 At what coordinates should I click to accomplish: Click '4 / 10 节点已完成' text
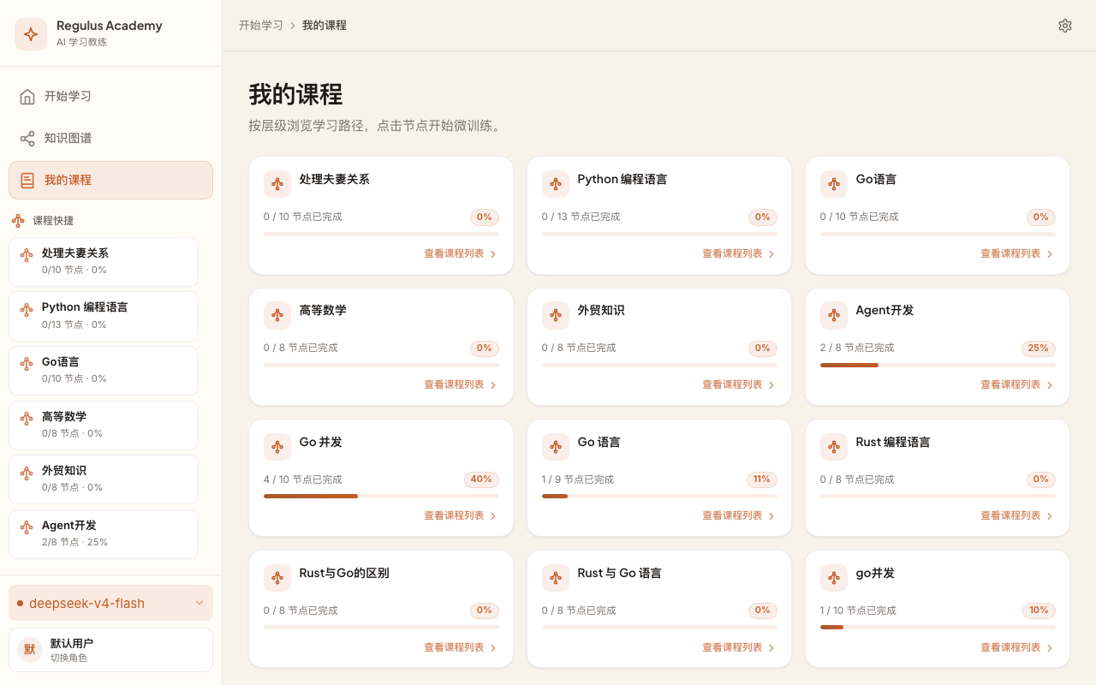tap(303, 479)
